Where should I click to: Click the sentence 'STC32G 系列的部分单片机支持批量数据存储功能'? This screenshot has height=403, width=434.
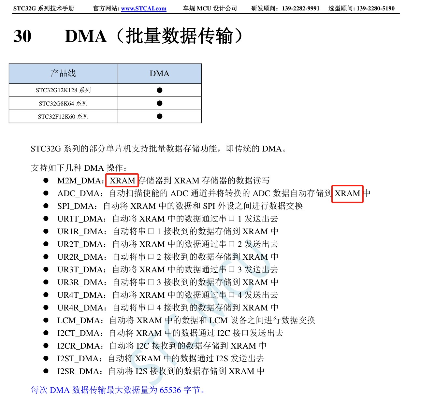coord(124,149)
